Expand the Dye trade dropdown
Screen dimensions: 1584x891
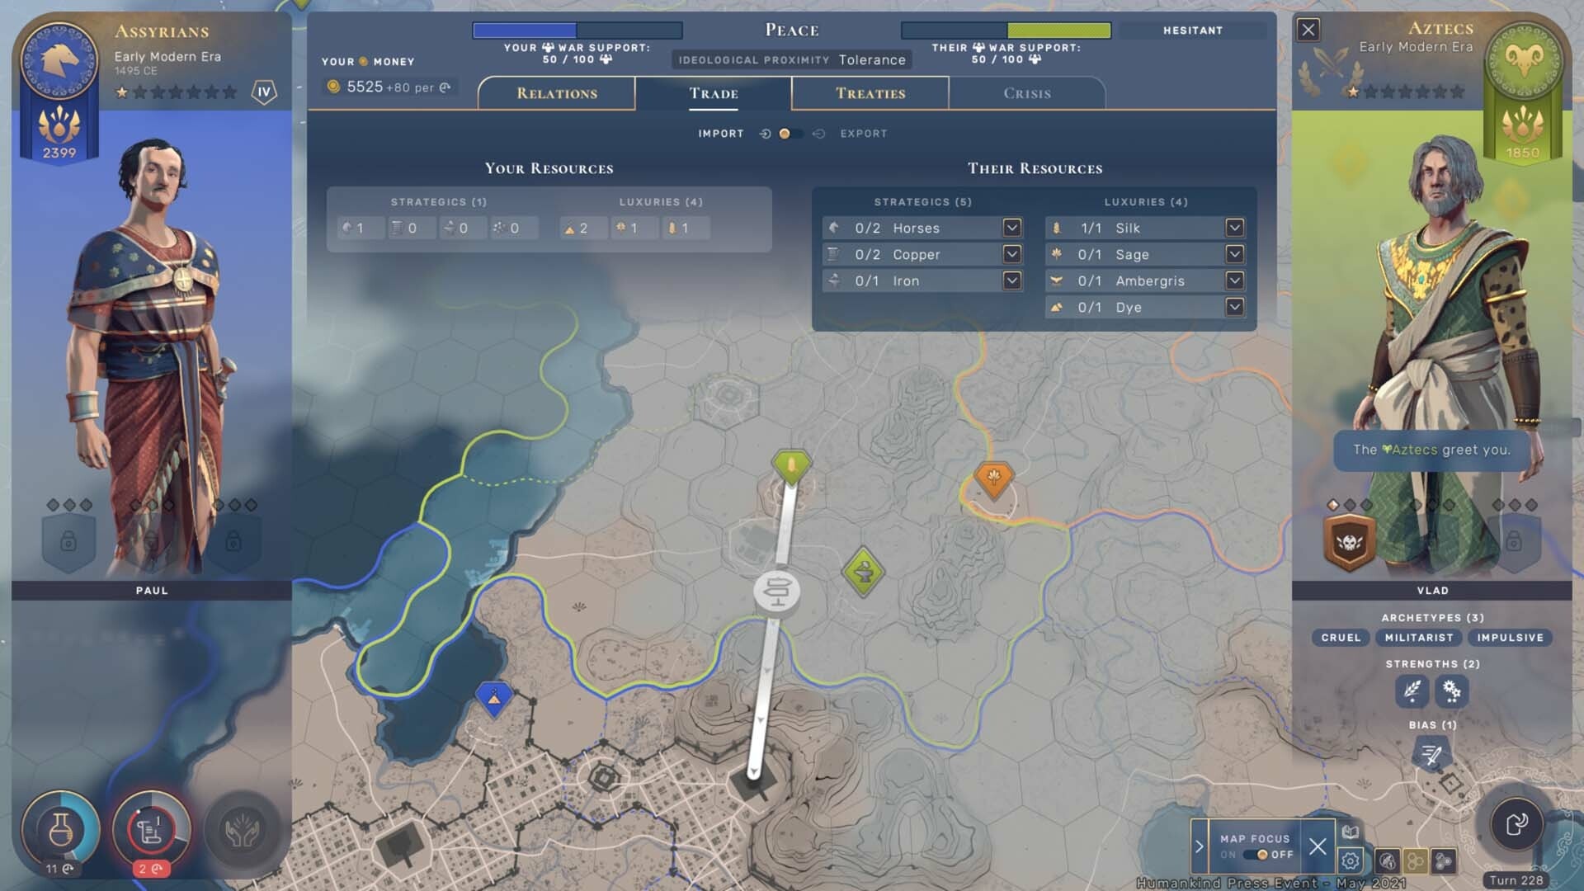pyautogui.click(x=1234, y=307)
